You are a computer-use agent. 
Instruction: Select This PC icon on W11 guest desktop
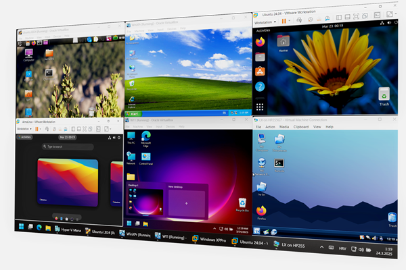[131, 138]
